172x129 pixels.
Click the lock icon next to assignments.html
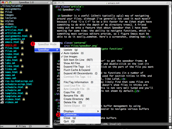[31, 36]
